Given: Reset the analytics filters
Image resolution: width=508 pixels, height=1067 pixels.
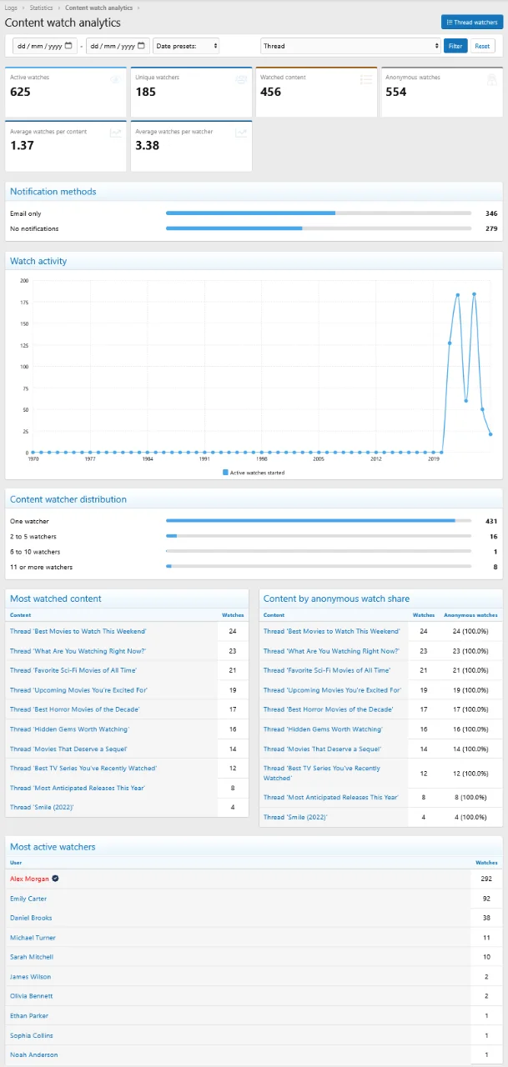Looking at the screenshot, I should tap(482, 46).
